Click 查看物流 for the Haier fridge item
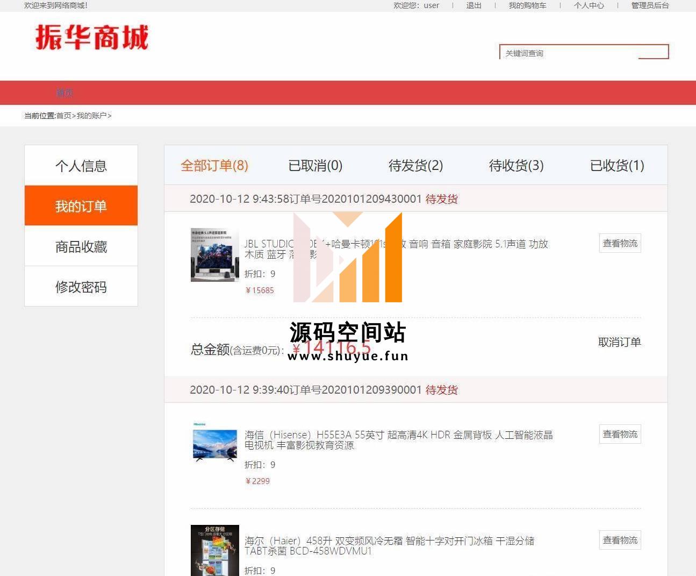The width and height of the screenshot is (696, 576). coord(620,540)
